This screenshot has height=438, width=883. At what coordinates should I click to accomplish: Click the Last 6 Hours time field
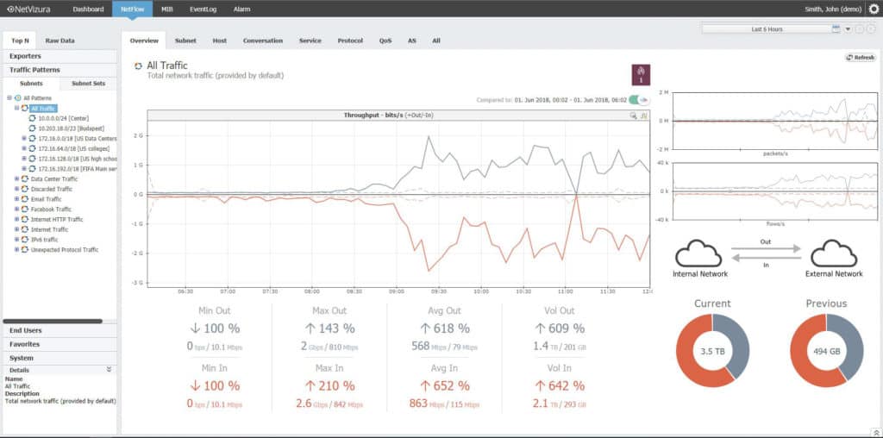click(x=767, y=28)
